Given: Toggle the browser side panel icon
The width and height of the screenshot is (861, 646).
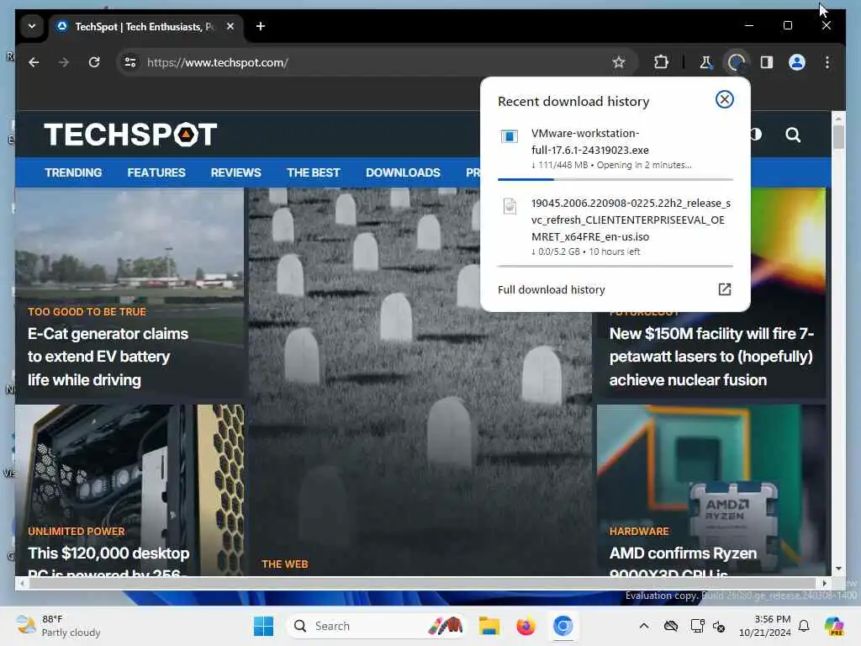Looking at the screenshot, I should (x=767, y=62).
